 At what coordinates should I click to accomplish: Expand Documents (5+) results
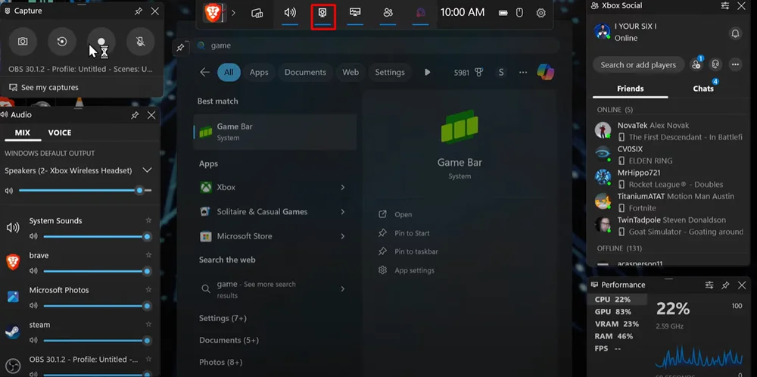coord(229,341)
